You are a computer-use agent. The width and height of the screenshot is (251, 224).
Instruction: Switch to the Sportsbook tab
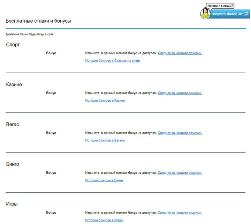point(13,35)
